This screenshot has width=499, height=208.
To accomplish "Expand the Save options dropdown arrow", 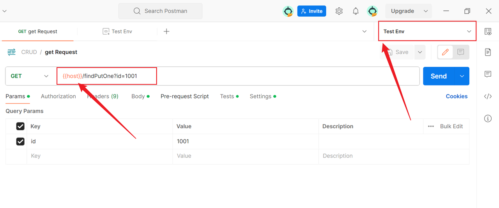I will pyautogui.click(x=420, y=52).
